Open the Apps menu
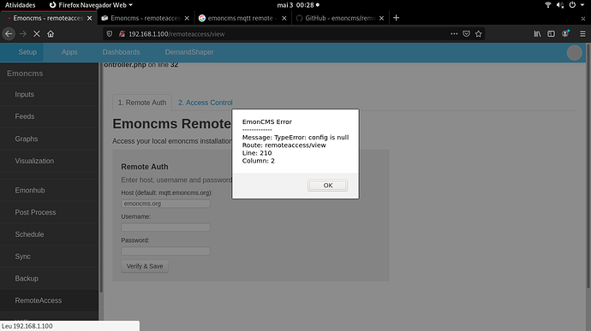The height and width of the screenshot is (331, 591). pyautogui.click(x=69, y=52)
